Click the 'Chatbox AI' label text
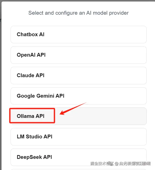Image resolution: width=155 pixels, height=170 pixels. click(x=30, y=34)
